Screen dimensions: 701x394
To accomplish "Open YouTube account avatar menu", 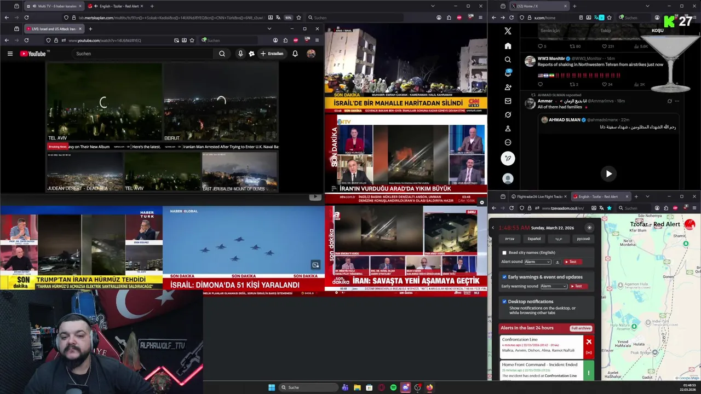I will (x=311, y=54).
